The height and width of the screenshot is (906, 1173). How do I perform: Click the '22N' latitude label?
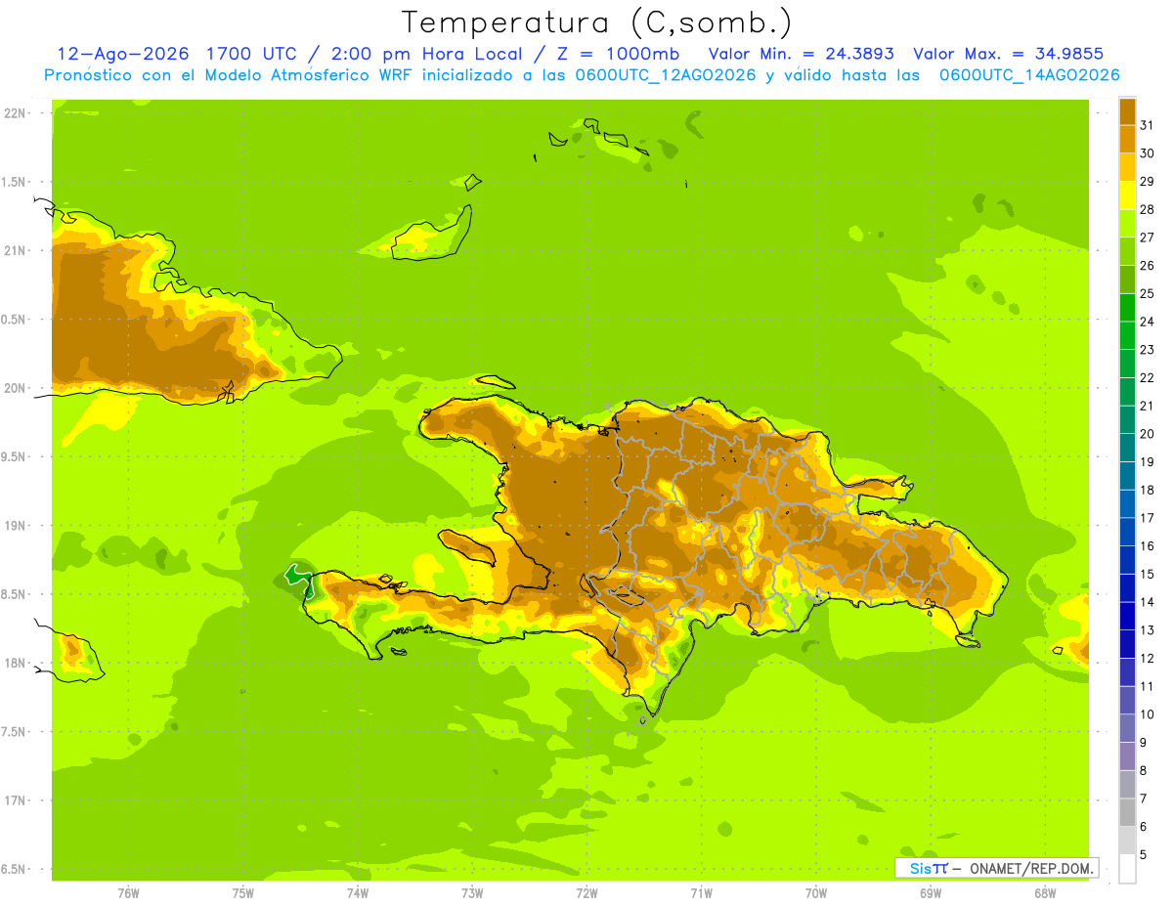(x=16, y=113)
